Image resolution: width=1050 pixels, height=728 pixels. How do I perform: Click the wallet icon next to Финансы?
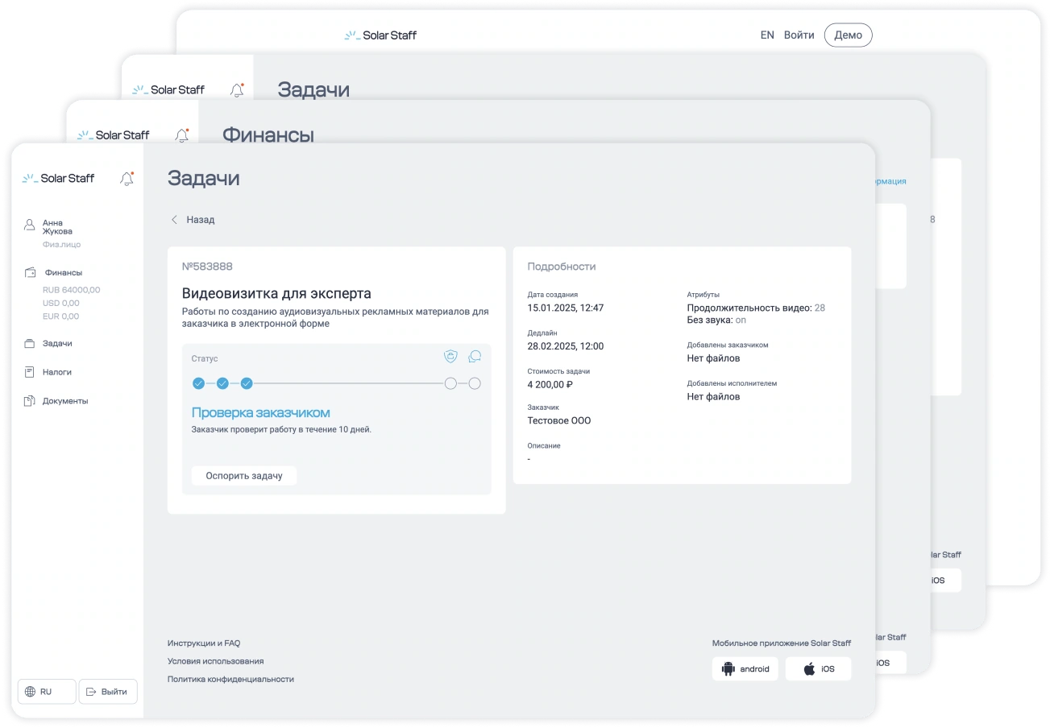[x=30, y=272]
